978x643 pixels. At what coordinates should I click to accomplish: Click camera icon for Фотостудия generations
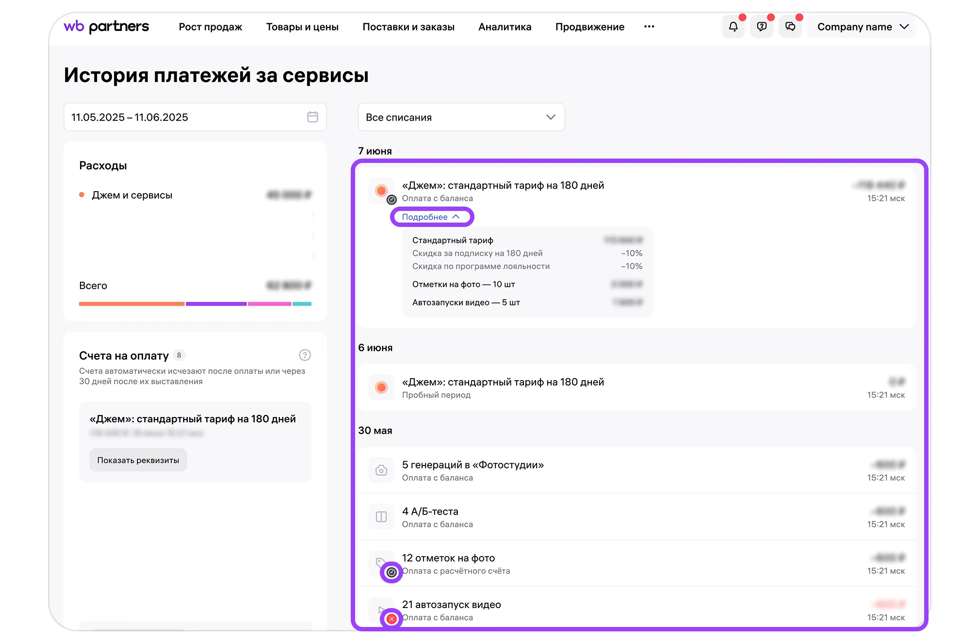pos(381,470)
